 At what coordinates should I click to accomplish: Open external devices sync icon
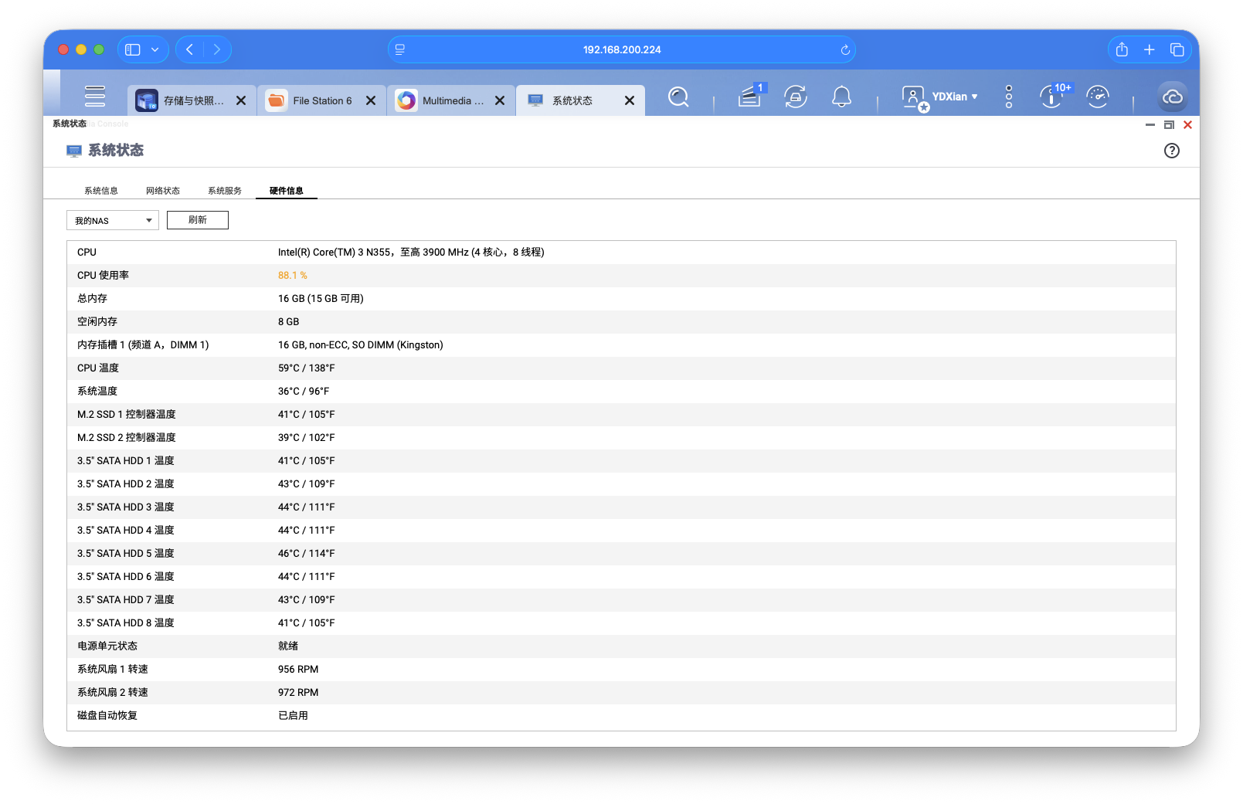tap(795, 97)
